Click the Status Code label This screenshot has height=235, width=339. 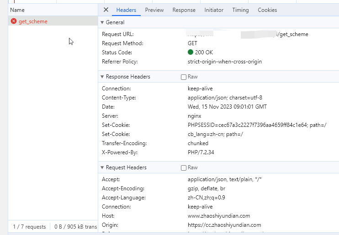click(x=117, y=52)
